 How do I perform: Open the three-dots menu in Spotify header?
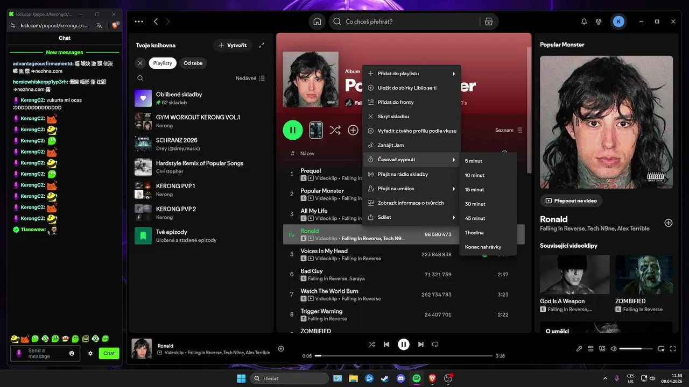pos(139,21)
